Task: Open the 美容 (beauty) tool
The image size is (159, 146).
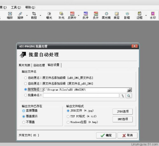Action: (117, 15)
